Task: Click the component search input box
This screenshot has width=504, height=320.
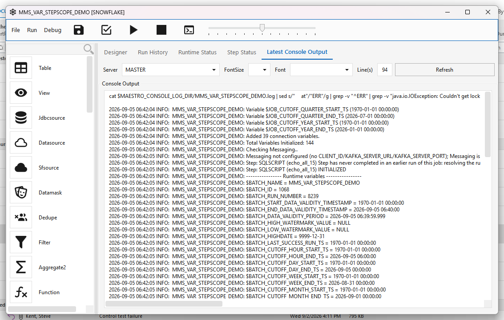Action: pos(45,49)
